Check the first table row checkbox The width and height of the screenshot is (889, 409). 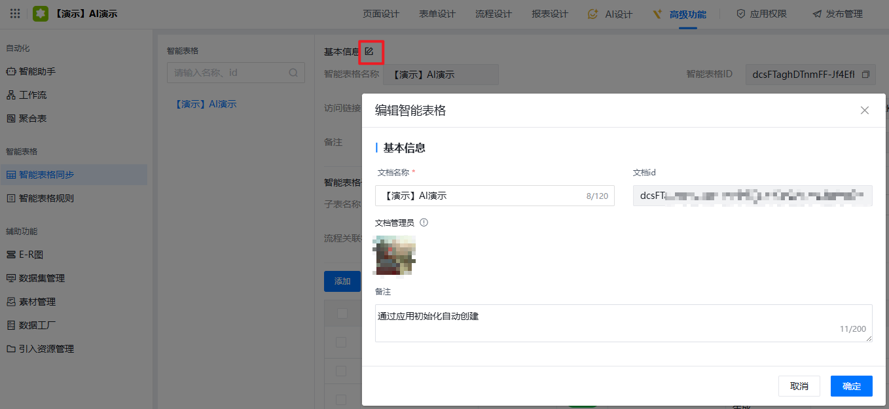(x=342, y=342)
